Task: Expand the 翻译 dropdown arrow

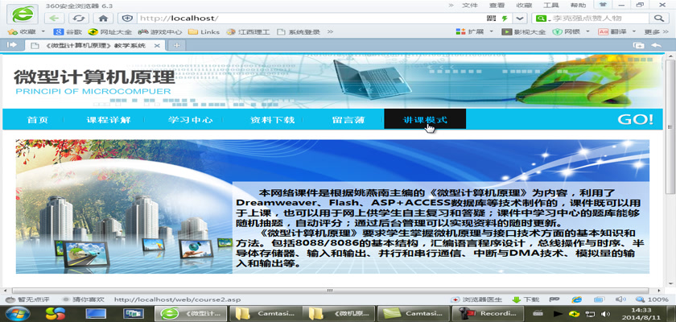Action: pyautogui.click(x=634, y=32)
